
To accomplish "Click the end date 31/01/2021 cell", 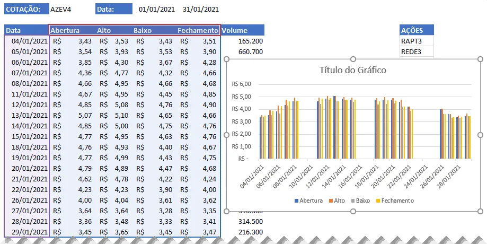I will pyautogui.click(x=201, y=10).
